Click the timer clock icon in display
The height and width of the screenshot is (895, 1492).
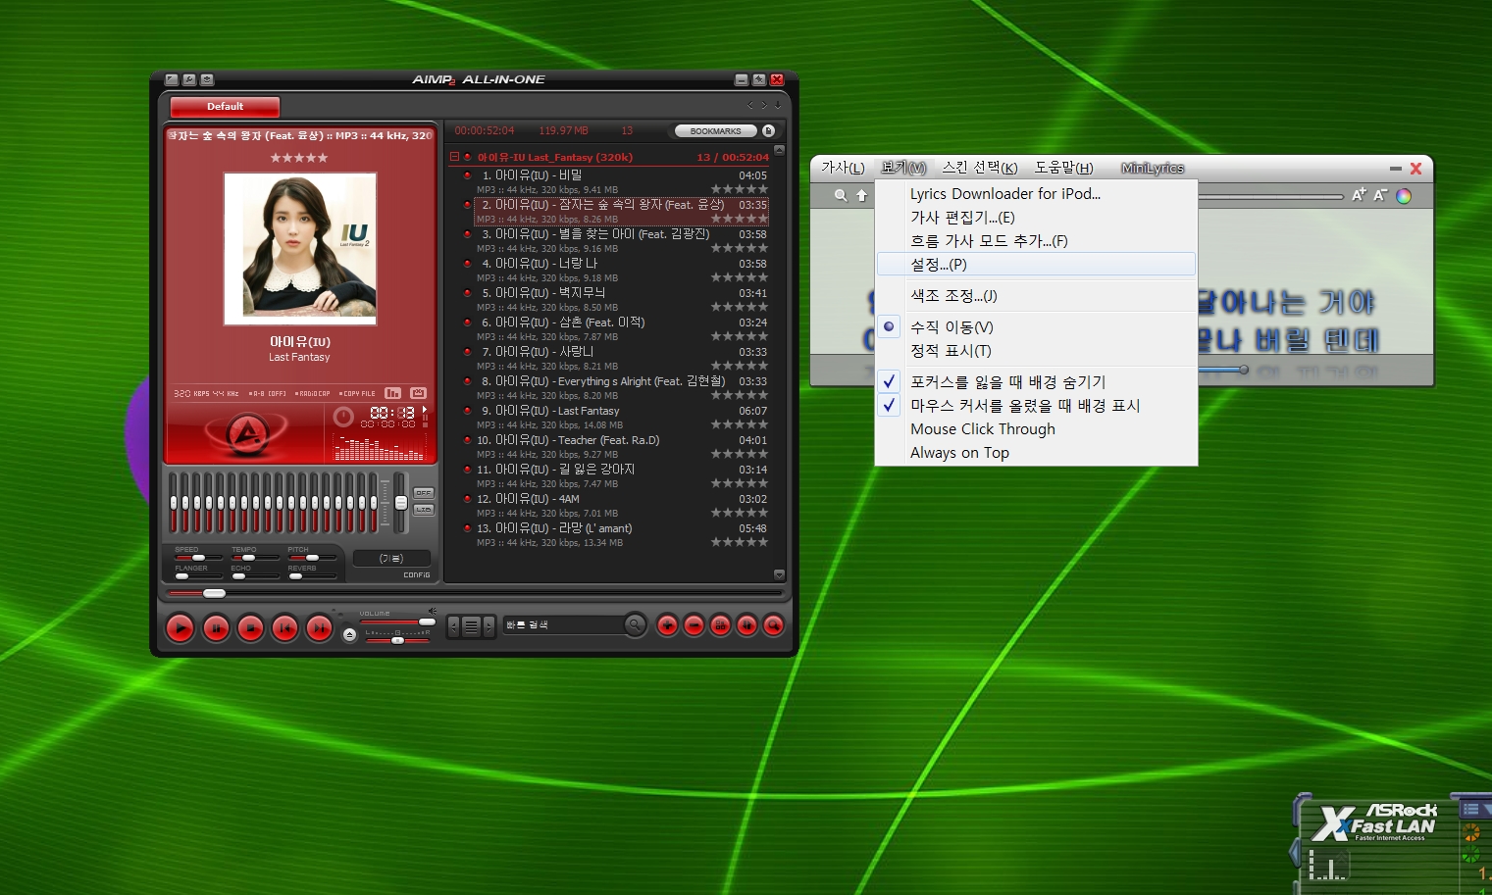[x=343, y=417]
